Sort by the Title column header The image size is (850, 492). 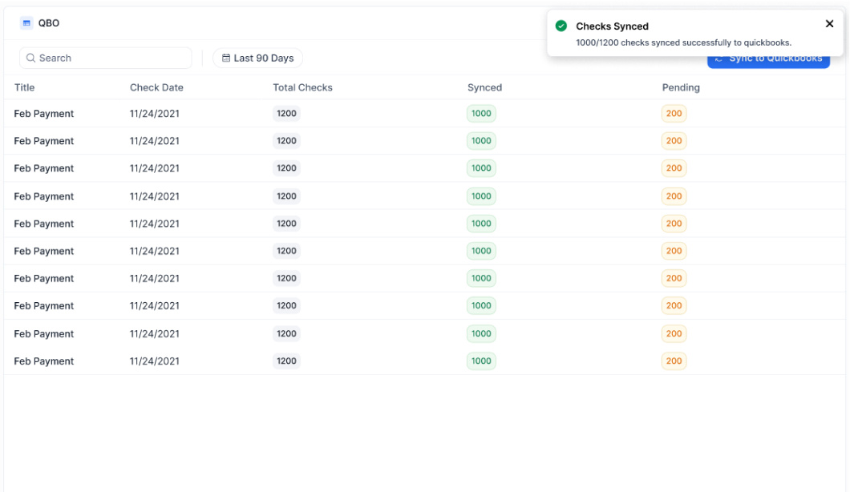click(24, 87)
